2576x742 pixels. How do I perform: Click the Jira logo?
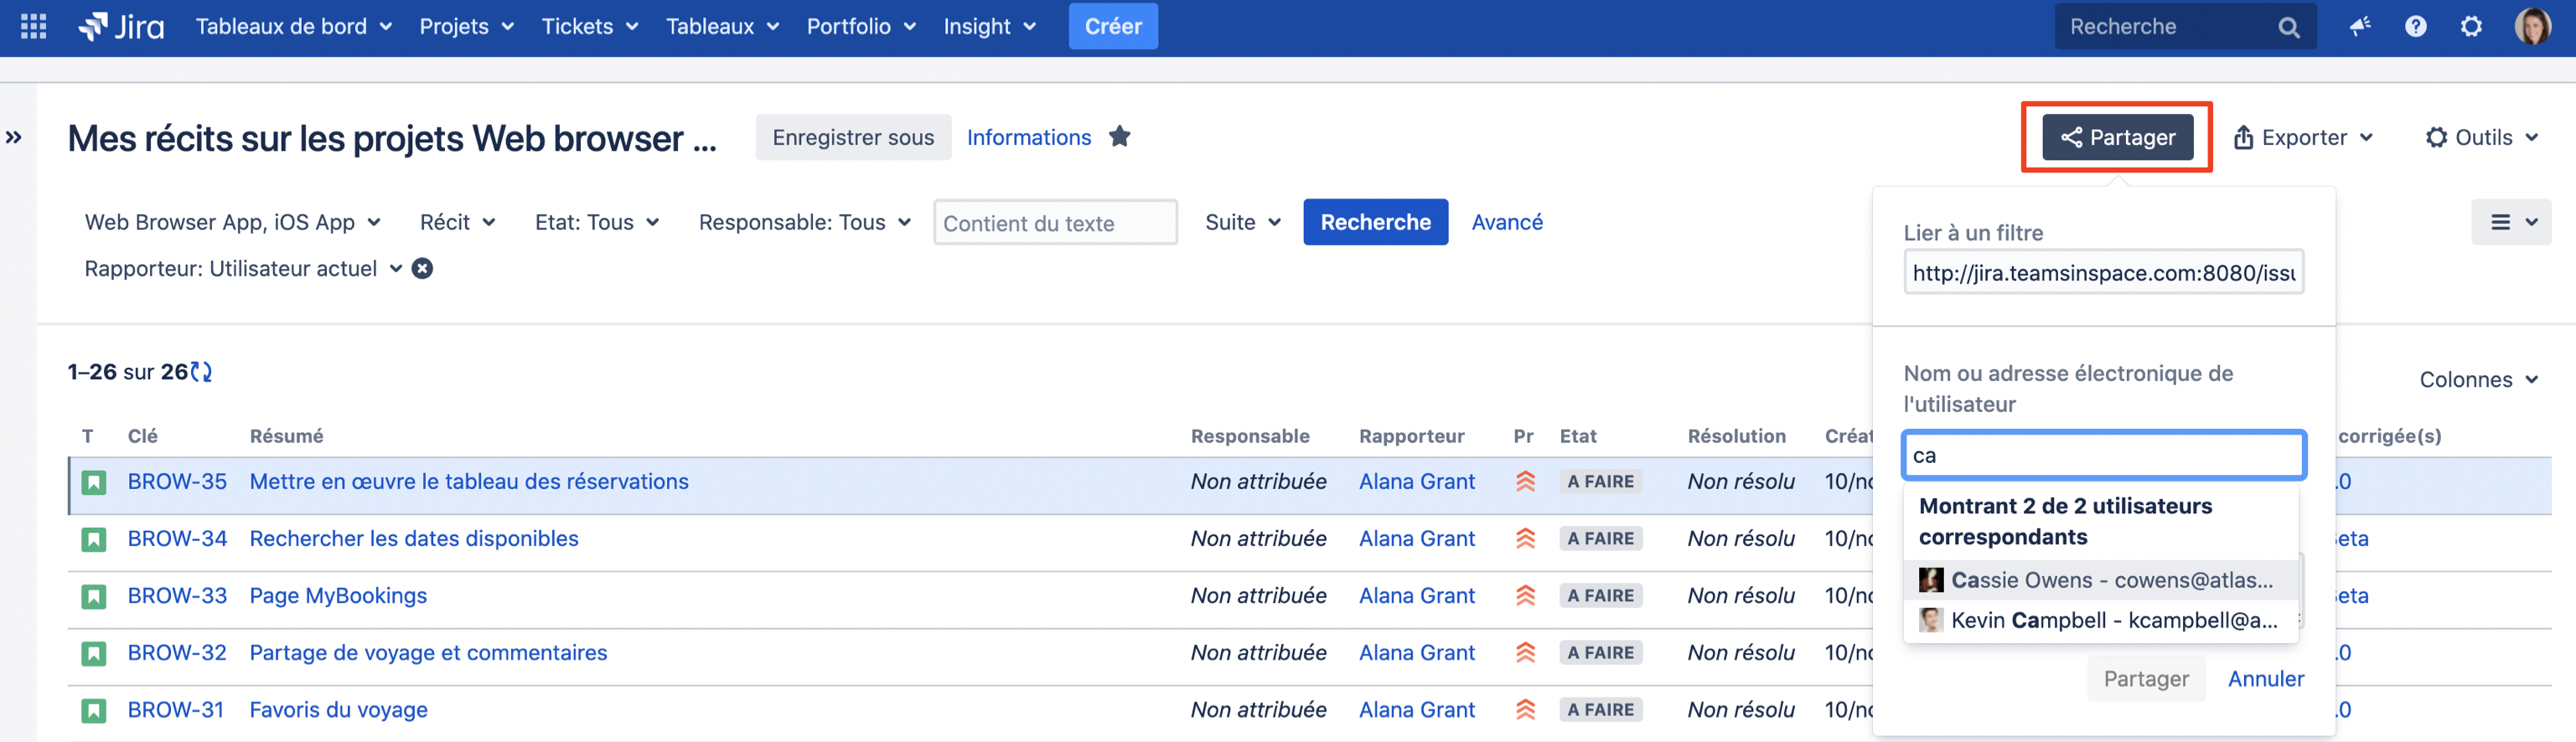pyautogui.click(x=122, y=27)
